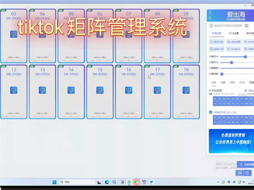Uncheck the 未标签手机 (20/20) checkbox
This screenshot has width=254, height=190.
[210, 112]
